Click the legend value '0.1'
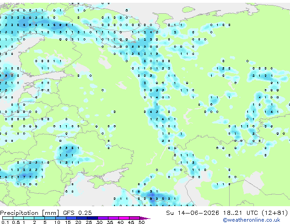 pos(5,222)
